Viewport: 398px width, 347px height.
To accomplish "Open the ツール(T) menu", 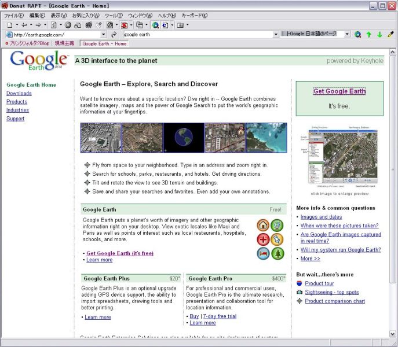I will (114, 16).
